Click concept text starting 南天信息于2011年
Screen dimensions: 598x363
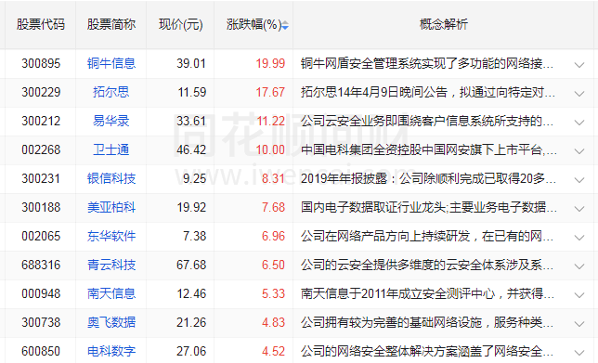pyautogui.click(x=427, y=293)
